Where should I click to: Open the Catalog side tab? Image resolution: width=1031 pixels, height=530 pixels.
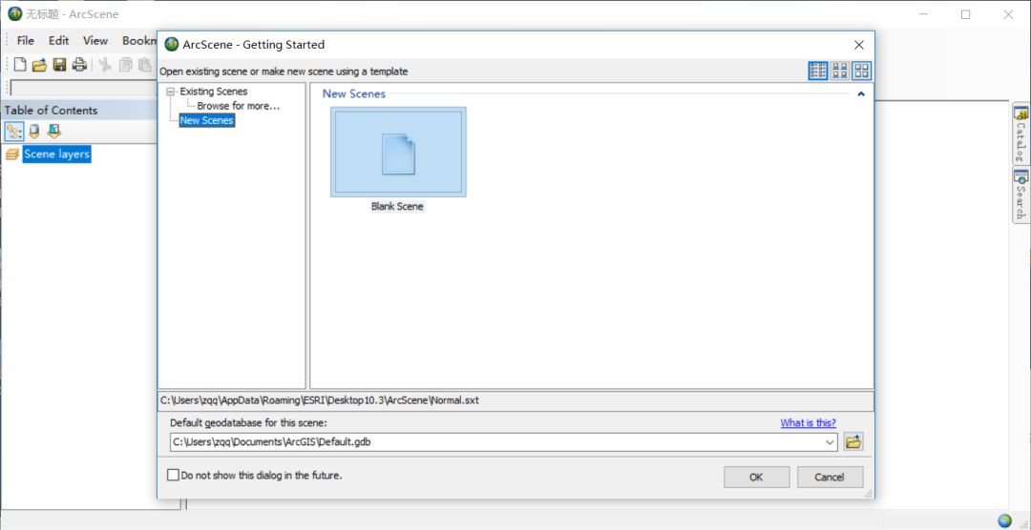[x=1020, y=134]
